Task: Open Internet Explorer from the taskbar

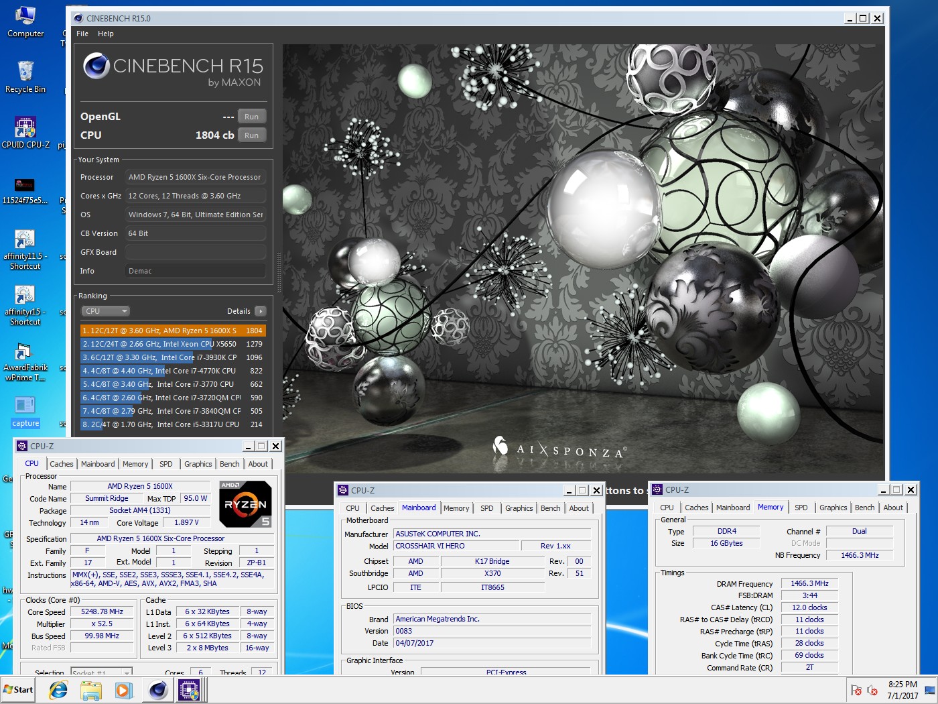Action: tap(58, 690)
